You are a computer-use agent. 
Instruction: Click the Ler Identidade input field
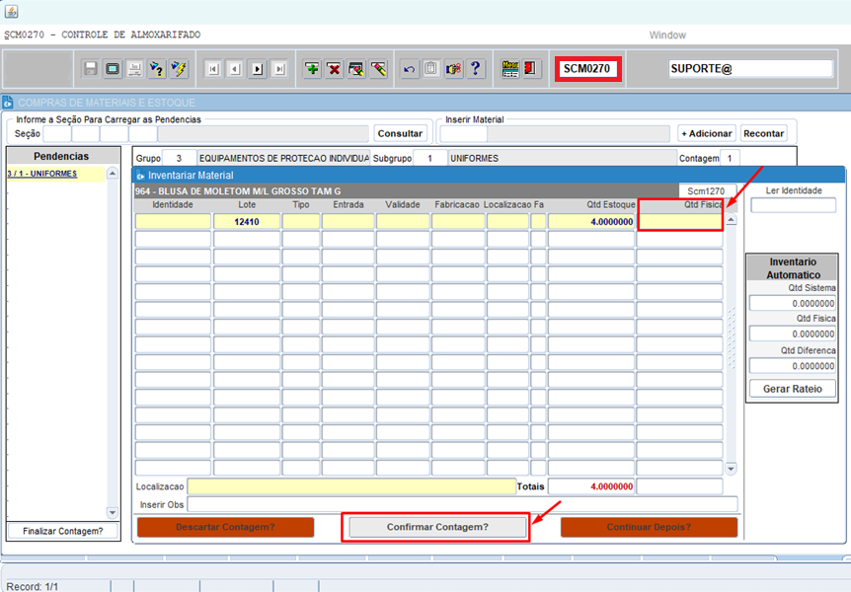pos(793,205)
